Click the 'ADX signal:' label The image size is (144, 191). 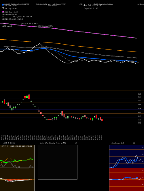7,26
